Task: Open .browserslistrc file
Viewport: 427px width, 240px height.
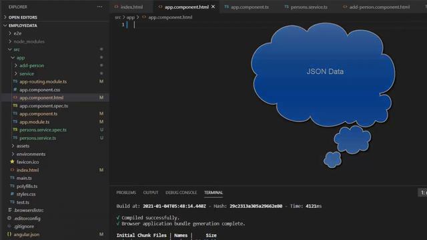Action: coord(29,210)
